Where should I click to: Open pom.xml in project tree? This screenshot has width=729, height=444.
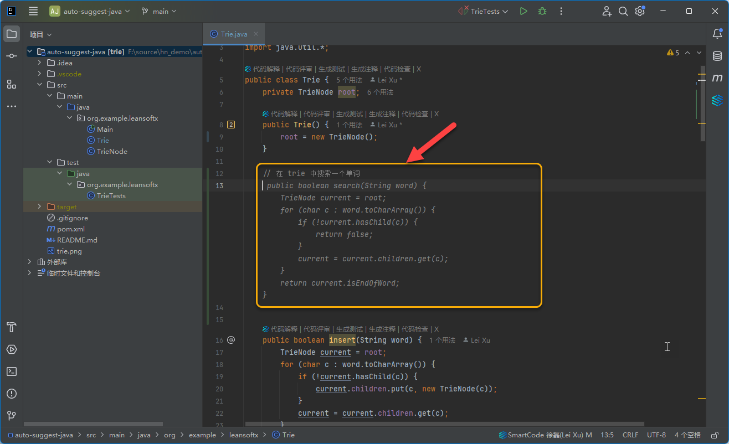(x=71, y=229)
